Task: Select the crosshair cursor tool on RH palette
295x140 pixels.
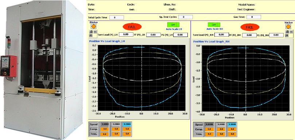Action: [x=291, y=32]
